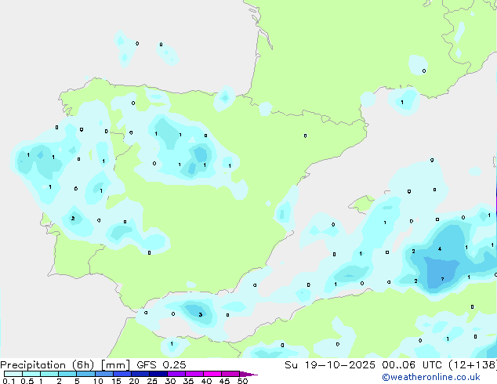Click the "GFS 0.25" model label

161,365
